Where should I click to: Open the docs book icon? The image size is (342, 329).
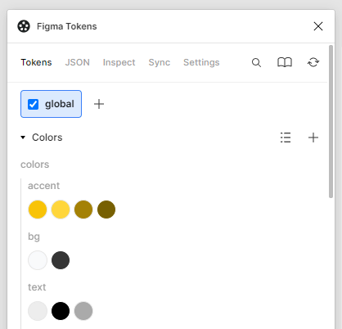285,62
